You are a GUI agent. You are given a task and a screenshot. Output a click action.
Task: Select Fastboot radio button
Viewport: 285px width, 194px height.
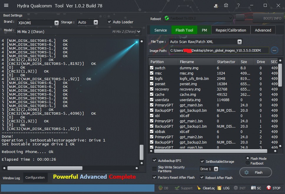click(x=248, y=163)
